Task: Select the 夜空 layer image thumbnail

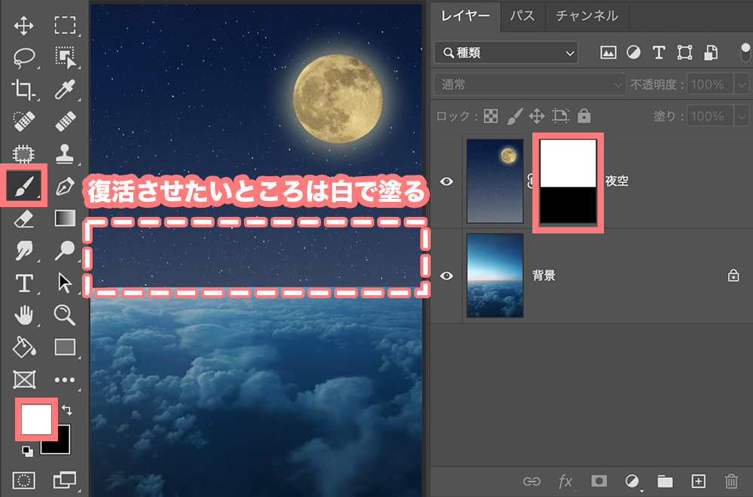Action: (495, 181)
